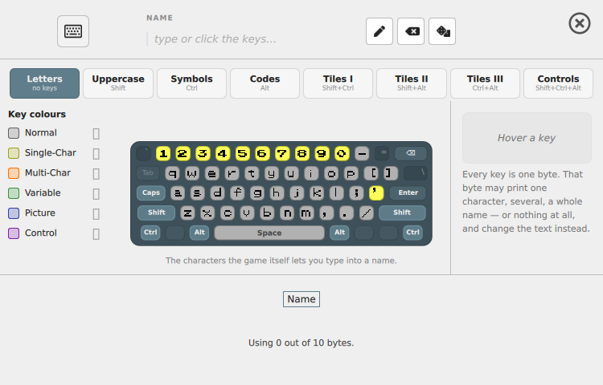Click the Caps key on virtual keyboard

click(151, 192)
